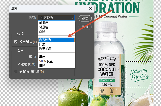Open the 内容 dropdown showing 内容识别
The image size is (161, 106).
(56, 18)
